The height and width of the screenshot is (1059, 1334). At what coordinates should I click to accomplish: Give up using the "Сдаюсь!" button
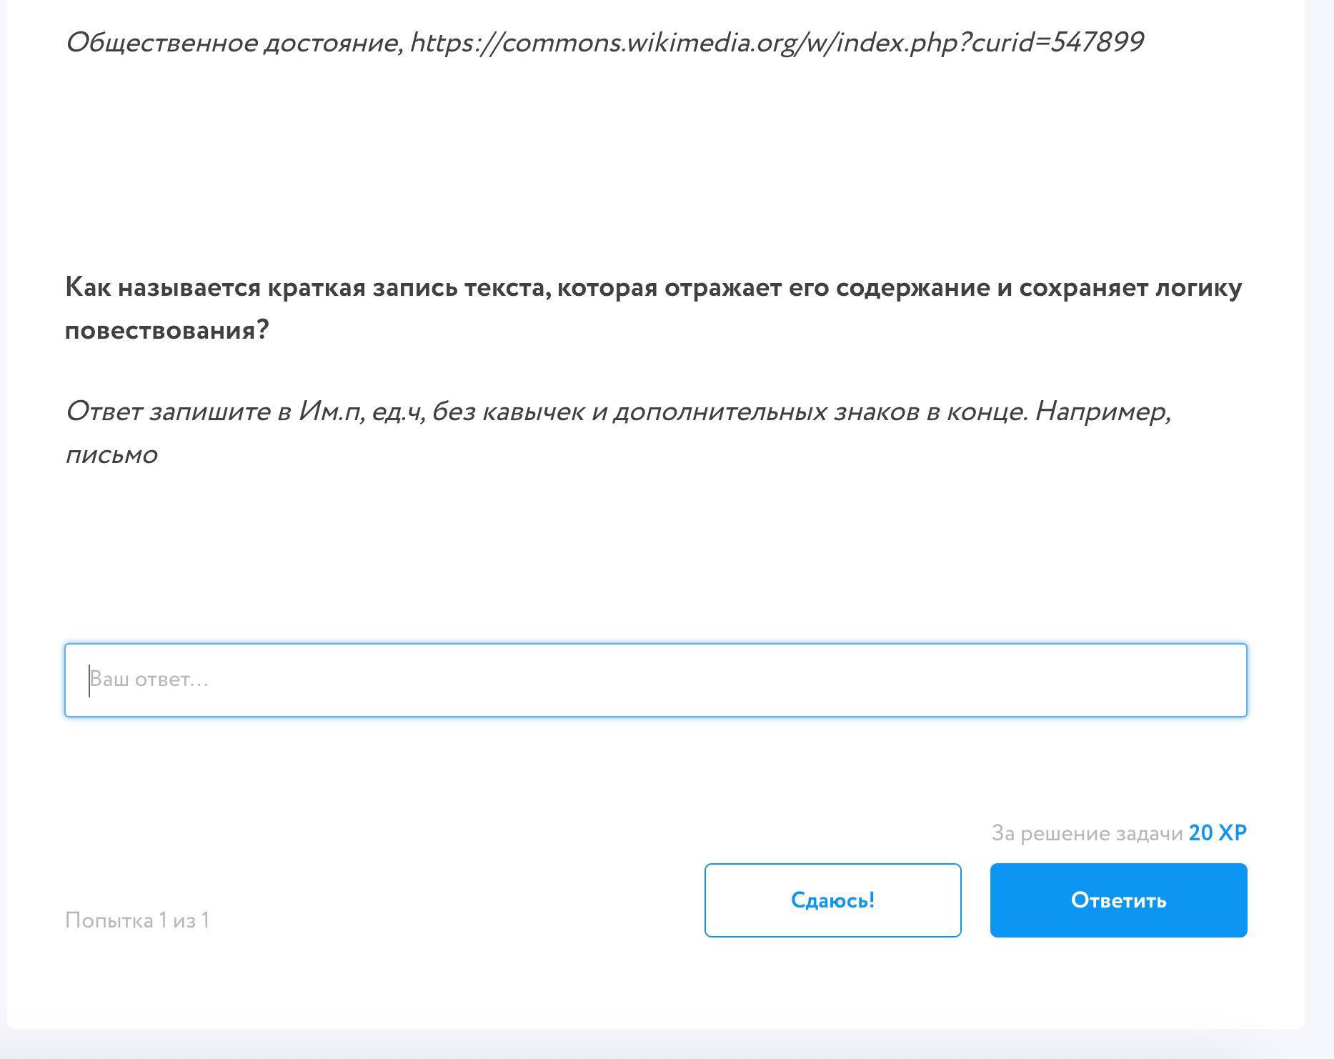832,900
